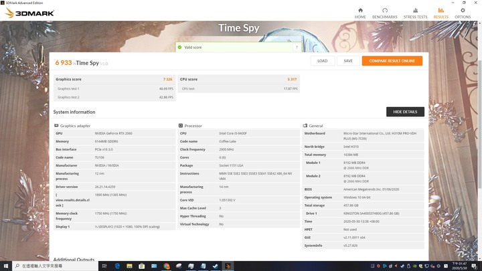Click the Graphics test 2 row

coord(114,97)
